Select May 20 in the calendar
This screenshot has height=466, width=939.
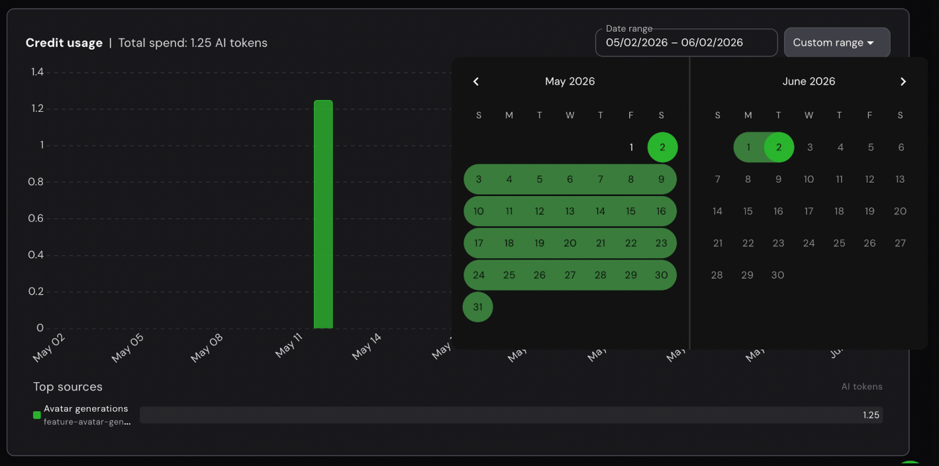click(569, 243)
